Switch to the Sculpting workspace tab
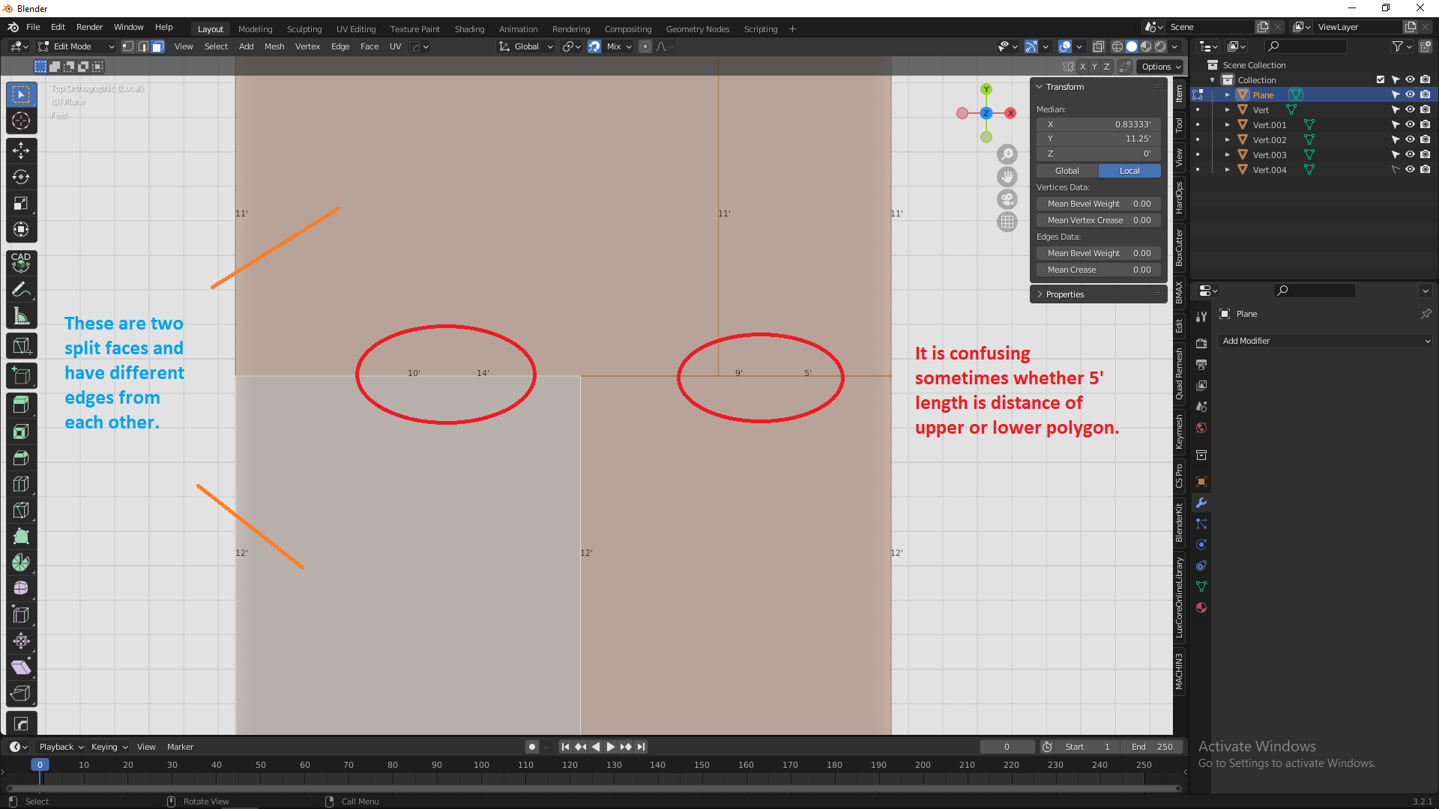 pos(304,29)
